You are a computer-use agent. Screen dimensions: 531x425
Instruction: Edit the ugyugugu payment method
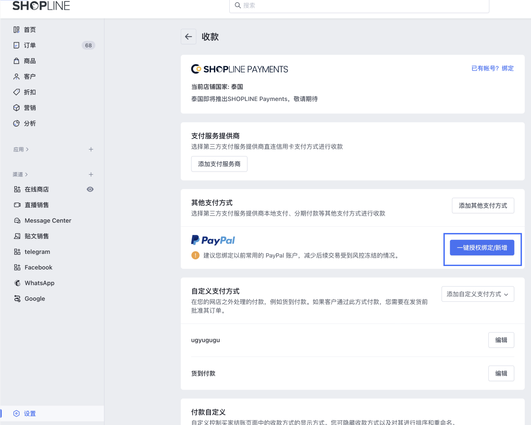click(x=500, y=340)
